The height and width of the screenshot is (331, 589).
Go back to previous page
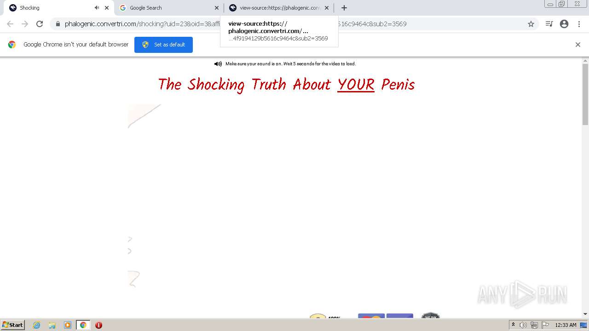(10, 24)
